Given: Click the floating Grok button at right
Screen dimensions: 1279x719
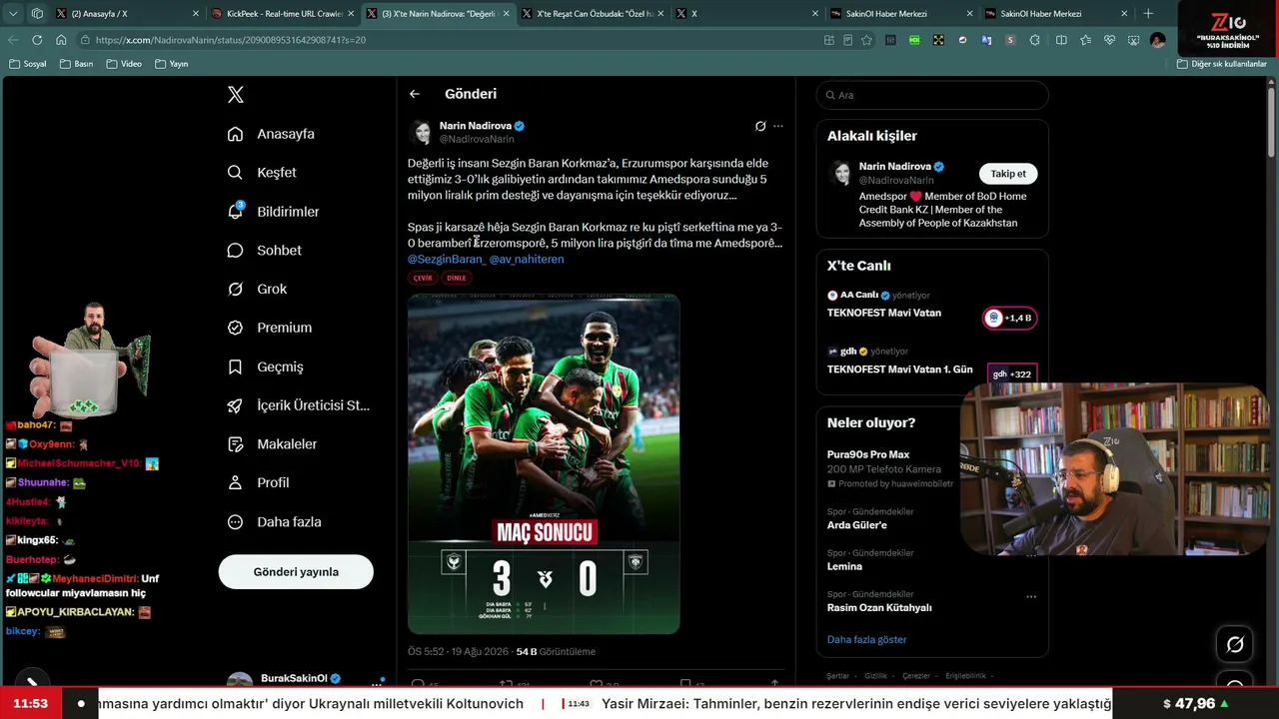Looking at the screenshot, I should click(1235, 645).
